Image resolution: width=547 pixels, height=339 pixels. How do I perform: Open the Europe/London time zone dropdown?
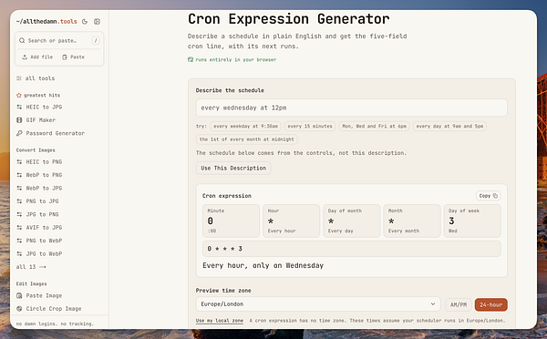point(318,304)
